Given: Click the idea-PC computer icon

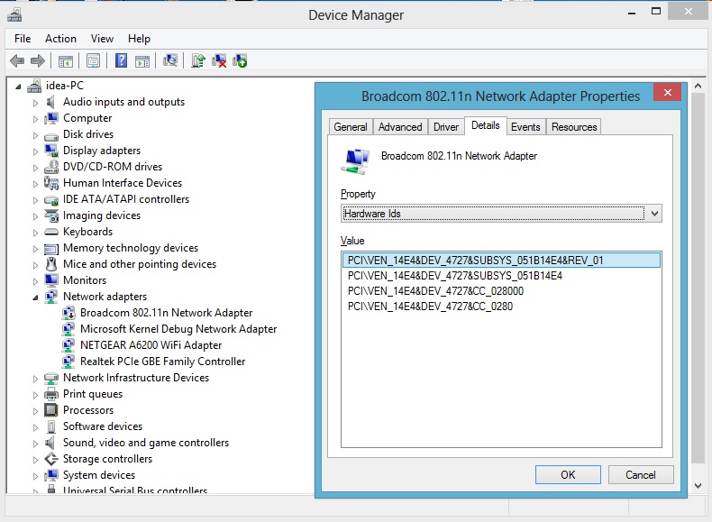Looking at the screenshot, I should (x=34, y=86).
